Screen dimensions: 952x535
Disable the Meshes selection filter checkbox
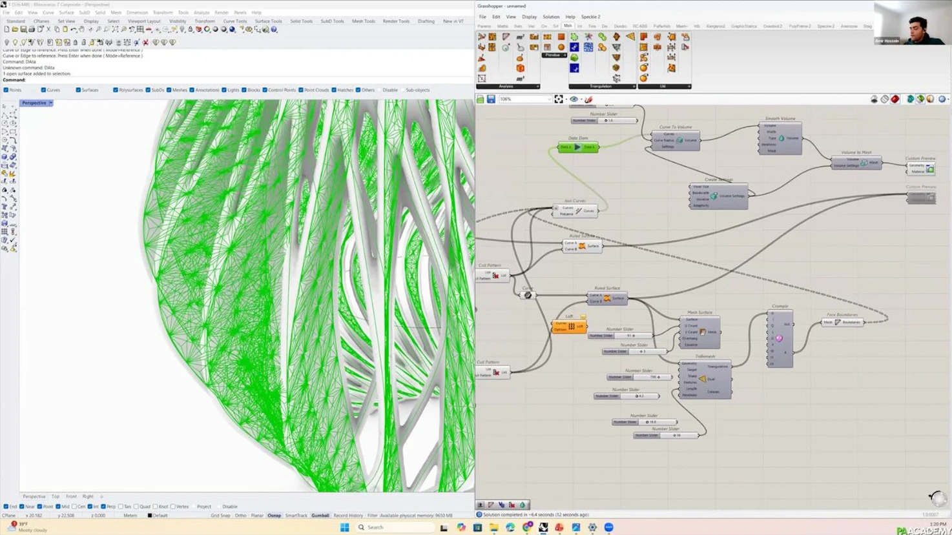pyautogui.click(x=169, y=90)
